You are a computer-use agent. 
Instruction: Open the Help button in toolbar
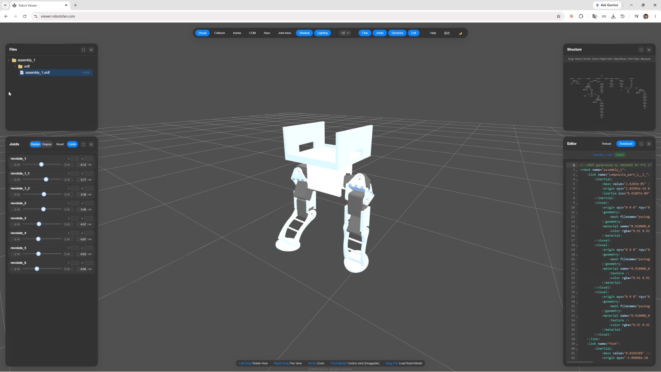(433, 33)
